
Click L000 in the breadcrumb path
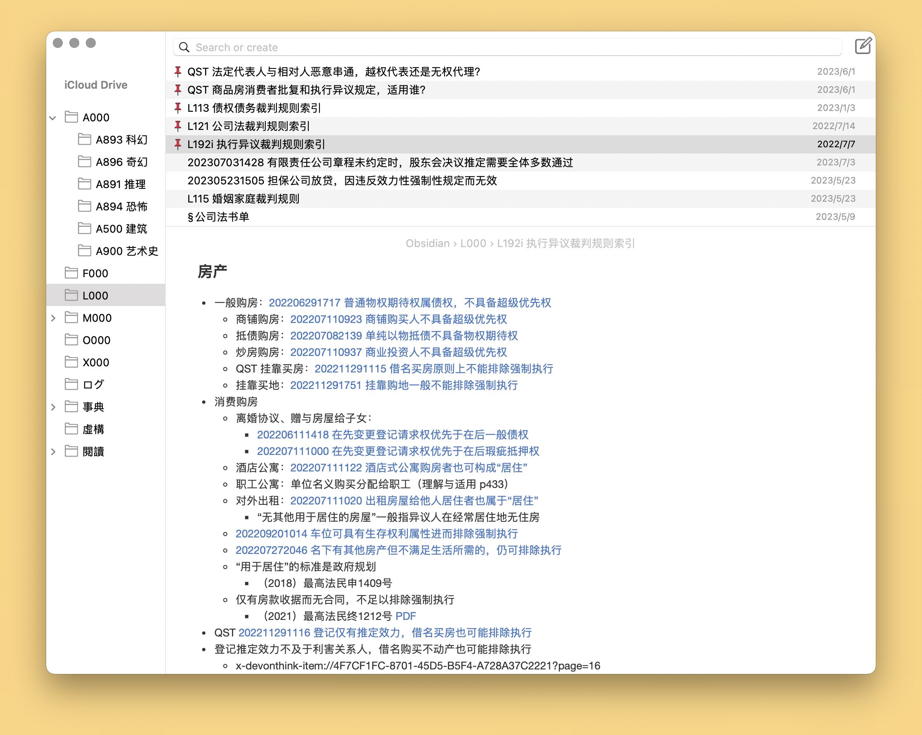(473, 243)
